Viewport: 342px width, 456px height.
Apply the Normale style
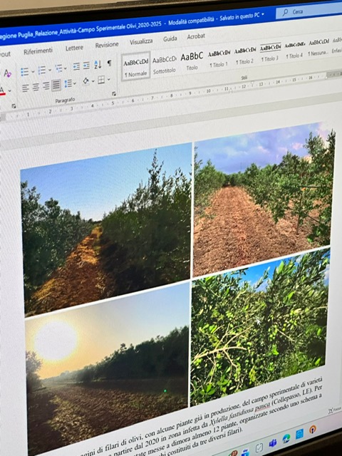click(136, 66)
